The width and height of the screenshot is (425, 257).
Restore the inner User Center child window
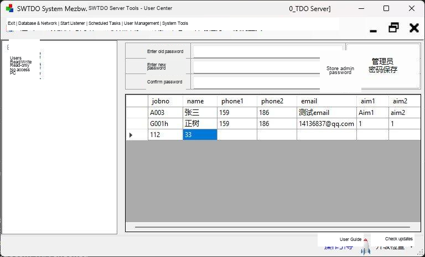pos(393,27)
